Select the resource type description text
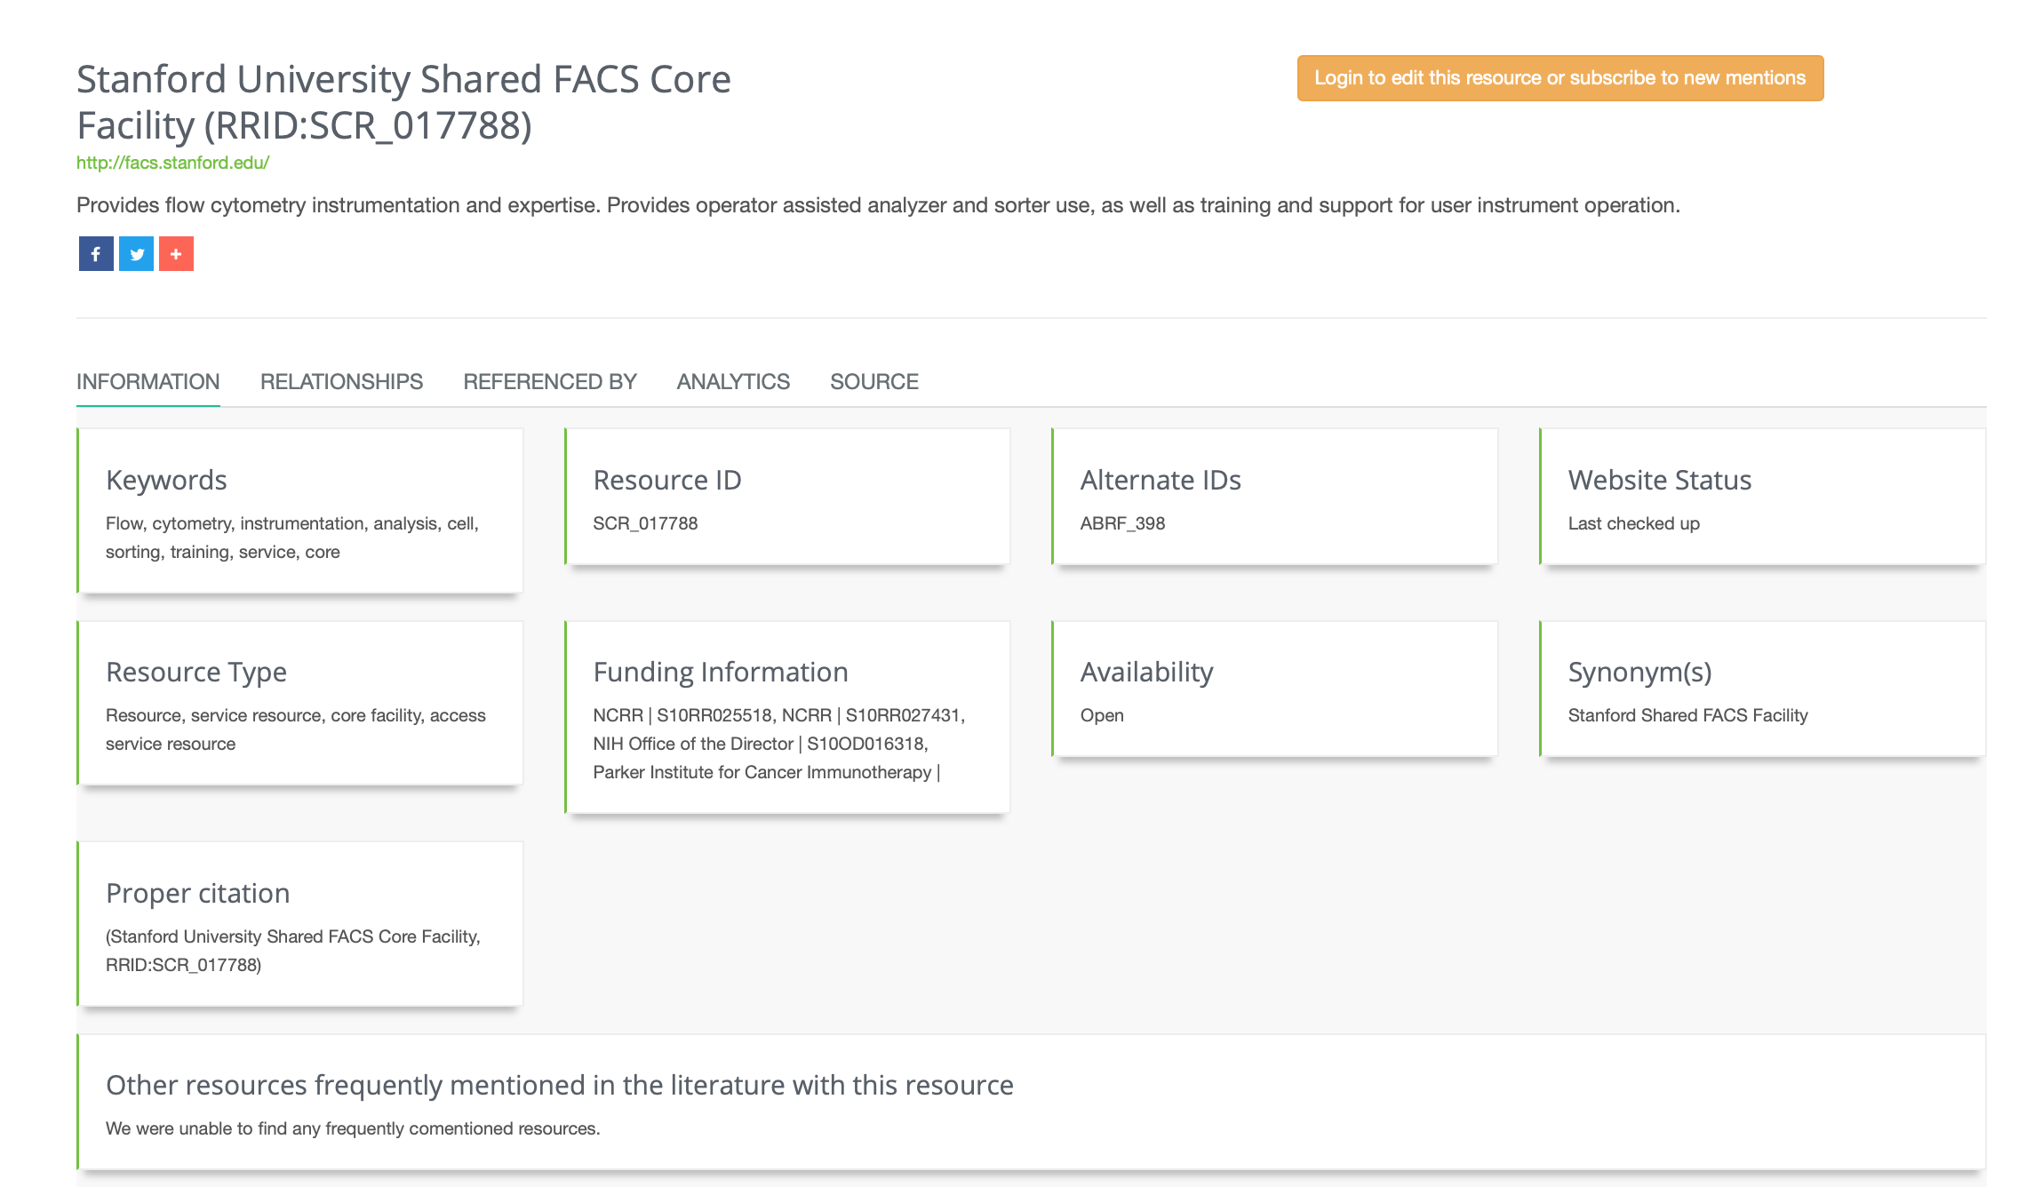The width and height of the screenshot is (2042, 1187). tap(296, 729)
